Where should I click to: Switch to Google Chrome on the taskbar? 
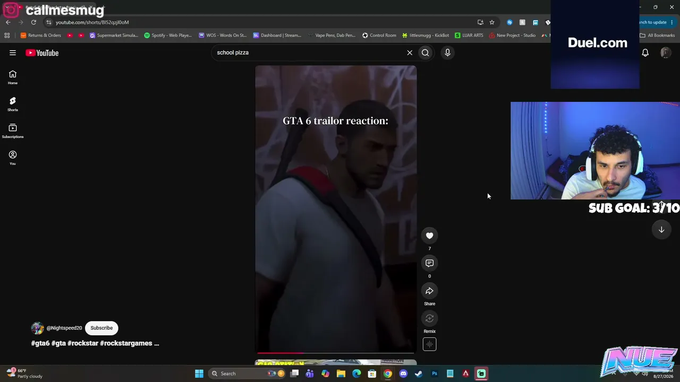click(x=388, y=374)
